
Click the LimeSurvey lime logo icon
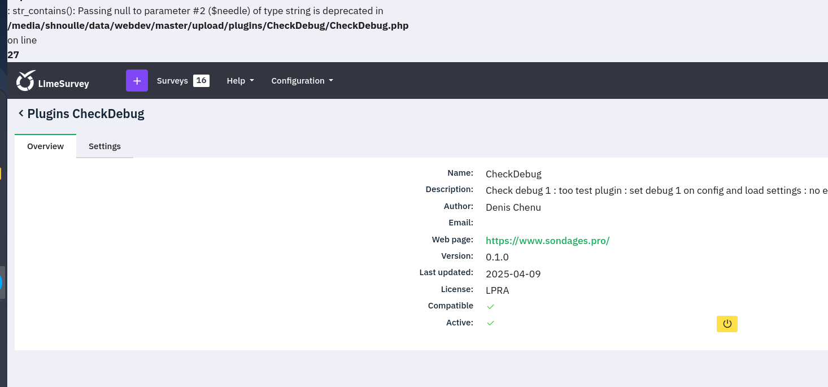pyautogui.click(x=25, y=81)
